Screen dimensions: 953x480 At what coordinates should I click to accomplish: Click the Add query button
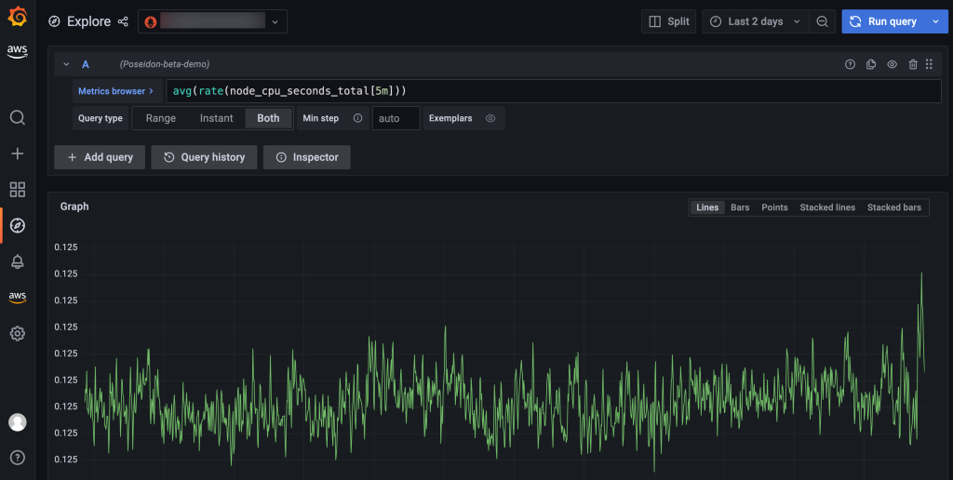100,157
